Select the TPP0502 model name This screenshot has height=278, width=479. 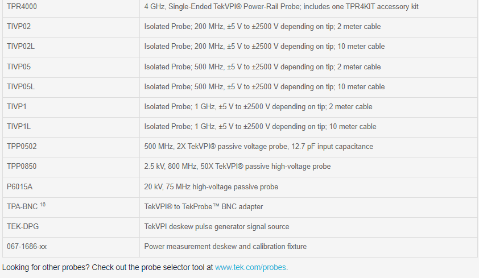tap(22, 147)
